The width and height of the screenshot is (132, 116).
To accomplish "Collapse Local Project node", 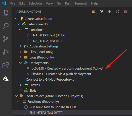I will [x=16, y=96].
